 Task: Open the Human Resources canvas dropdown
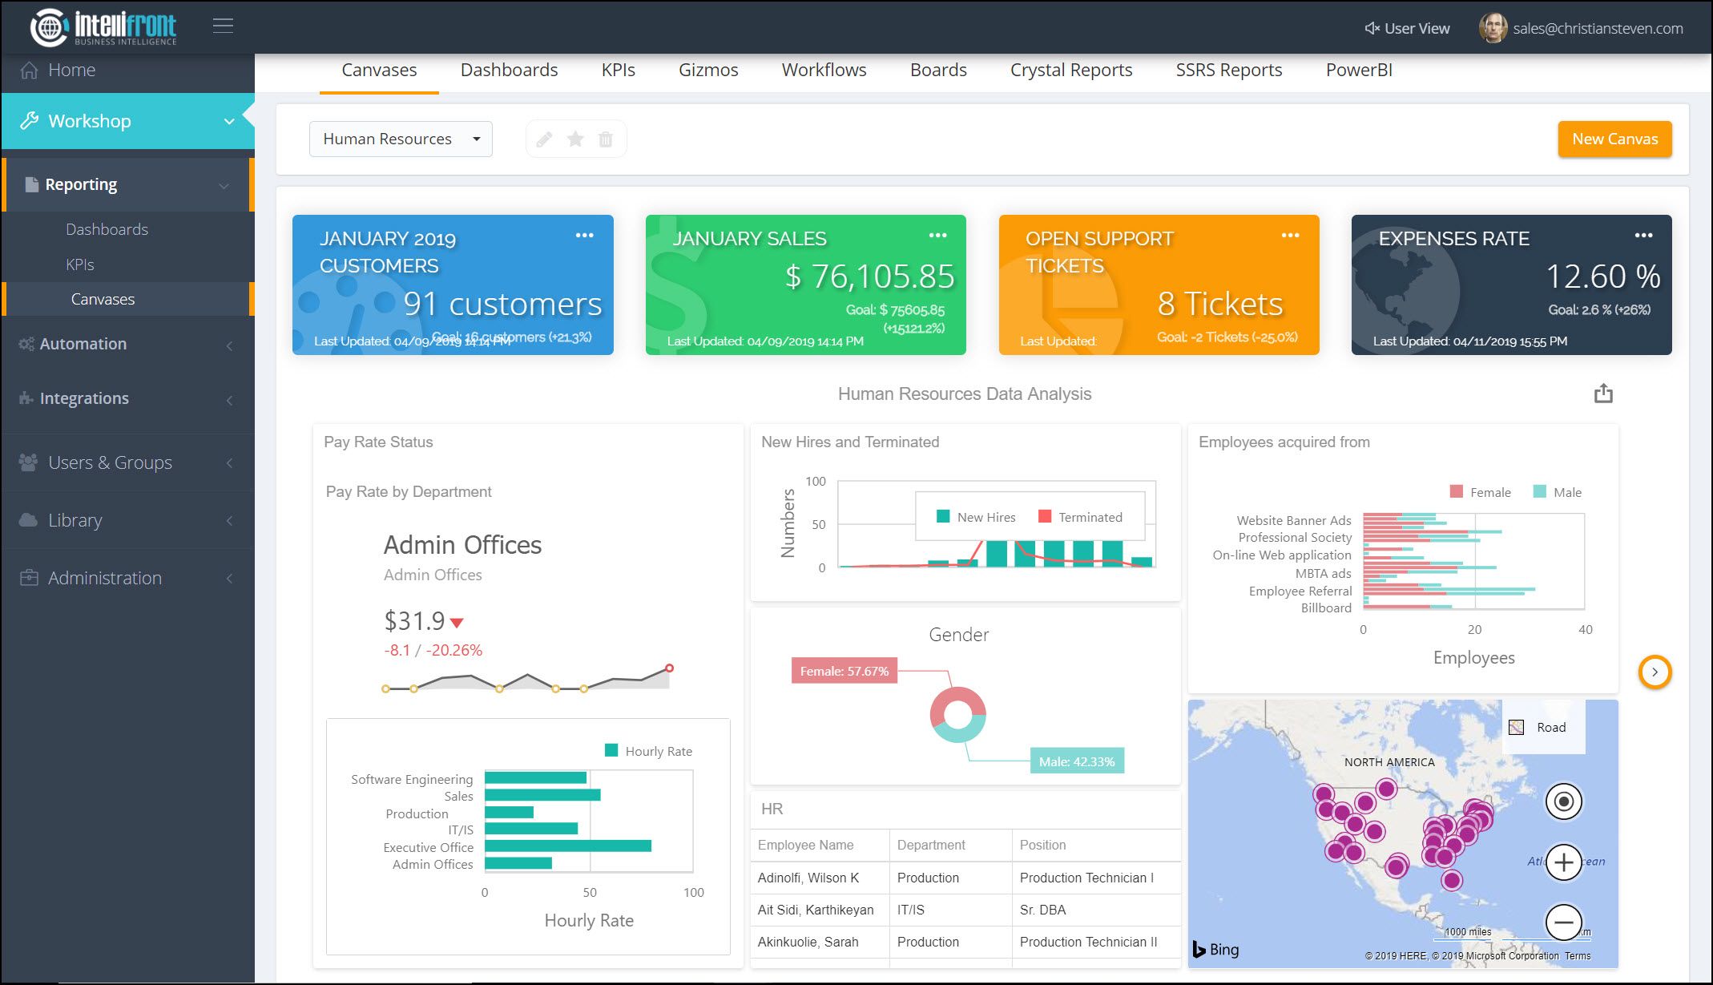(x=401, y=139)
